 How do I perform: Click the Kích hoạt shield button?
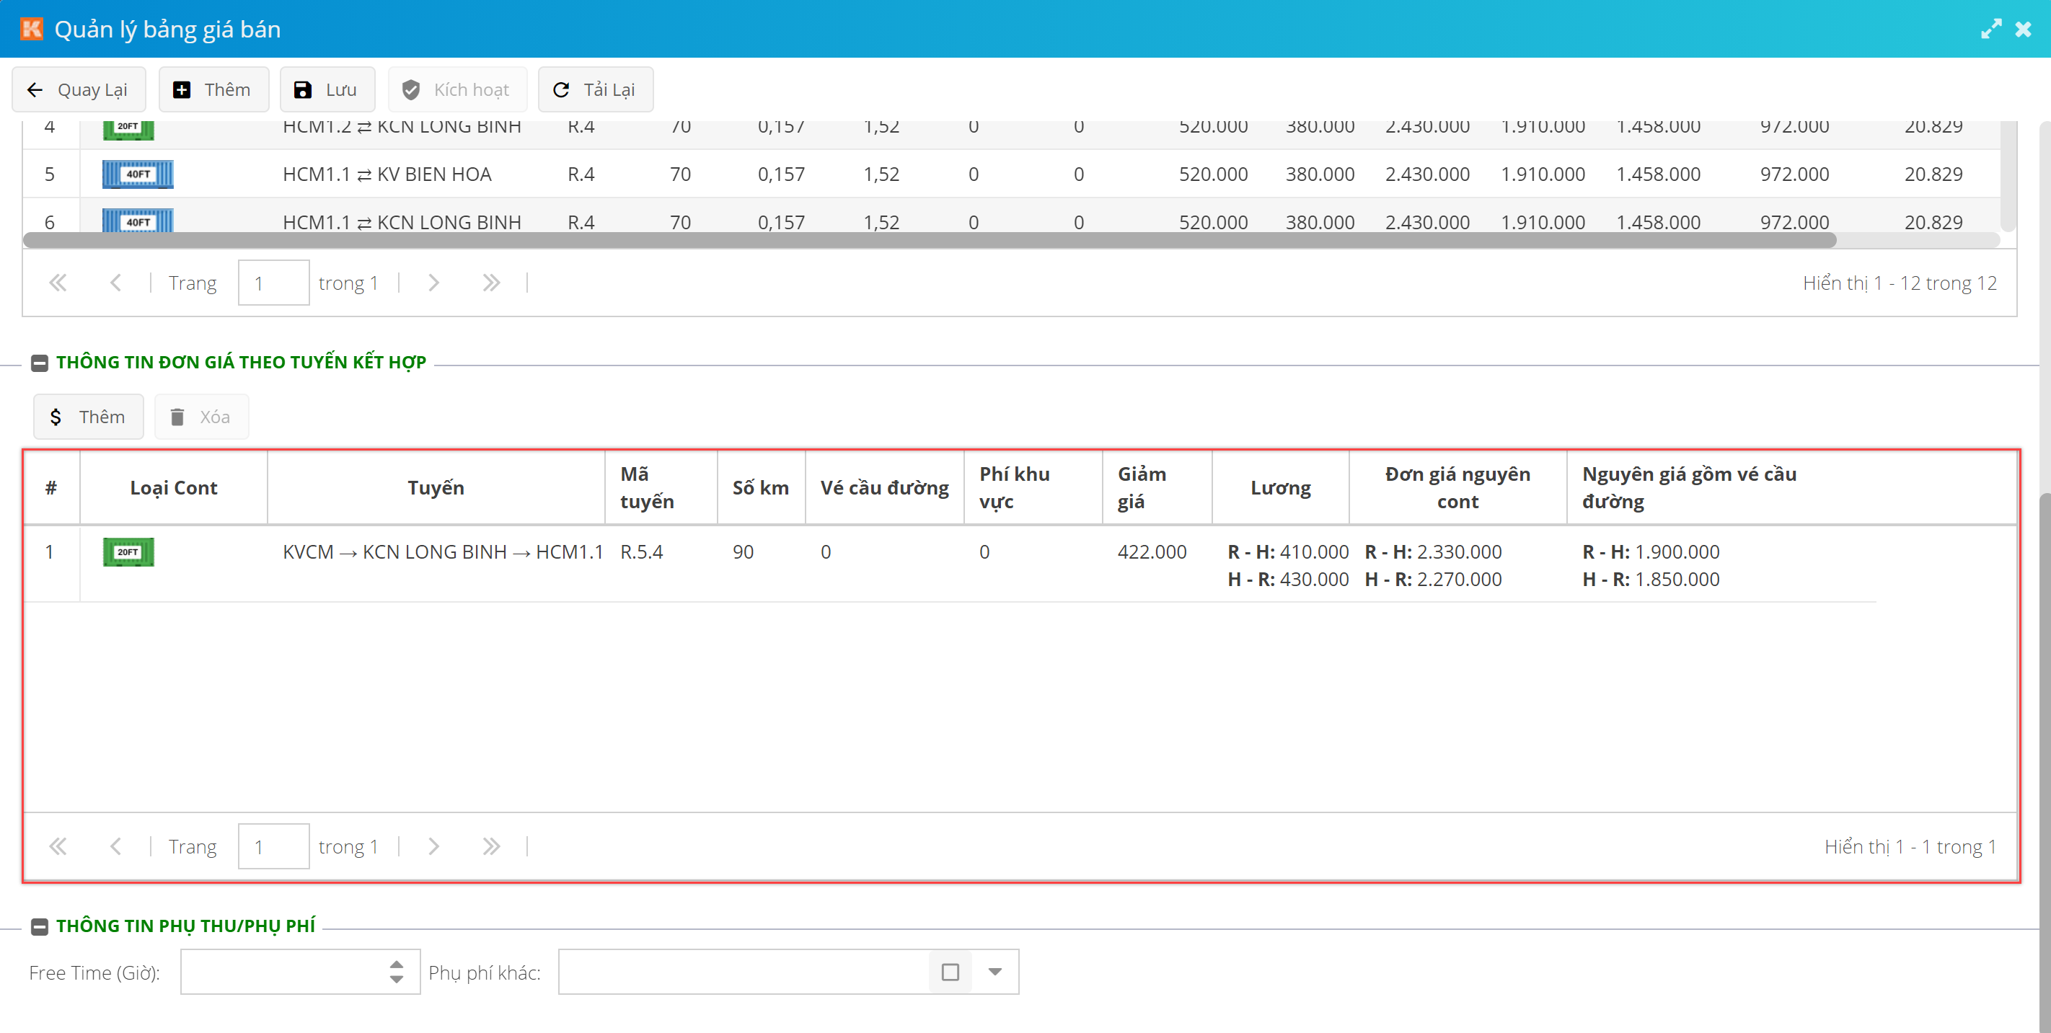[x=456, y=89]
